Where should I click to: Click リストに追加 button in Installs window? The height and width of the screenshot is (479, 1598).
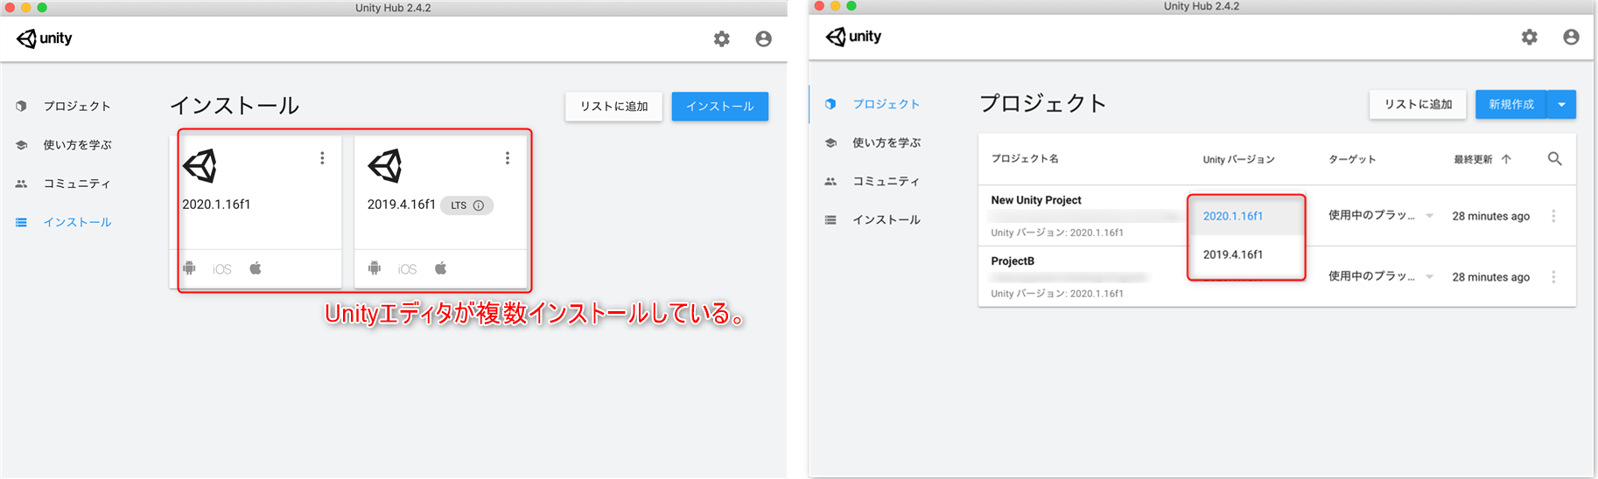pos(613,106)
